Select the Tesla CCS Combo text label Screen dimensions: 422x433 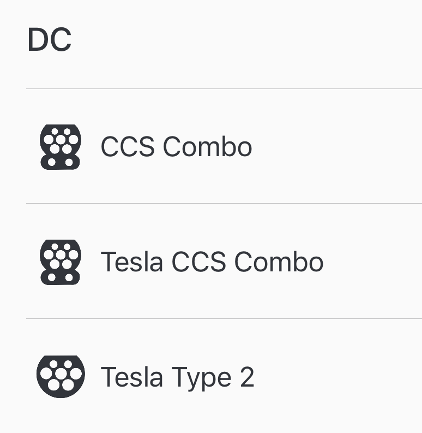tap(212, 262)
